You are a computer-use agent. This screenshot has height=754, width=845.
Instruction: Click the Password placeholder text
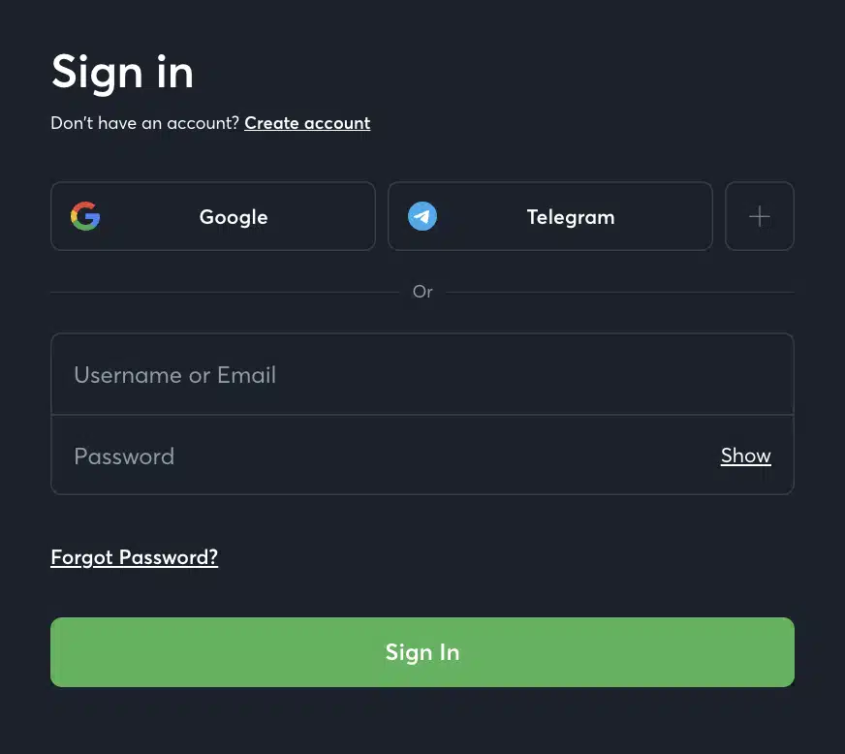pos(124,456)
